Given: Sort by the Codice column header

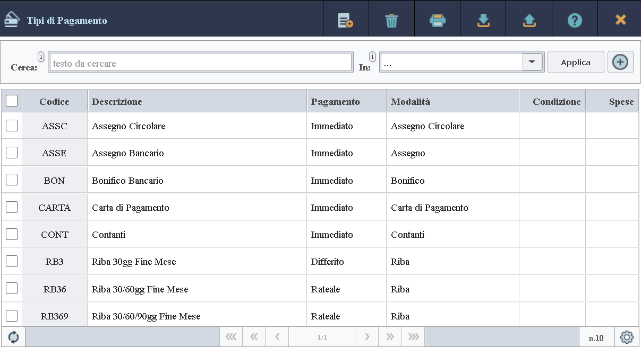Looking at the screenshot, I should coord(54,102).
